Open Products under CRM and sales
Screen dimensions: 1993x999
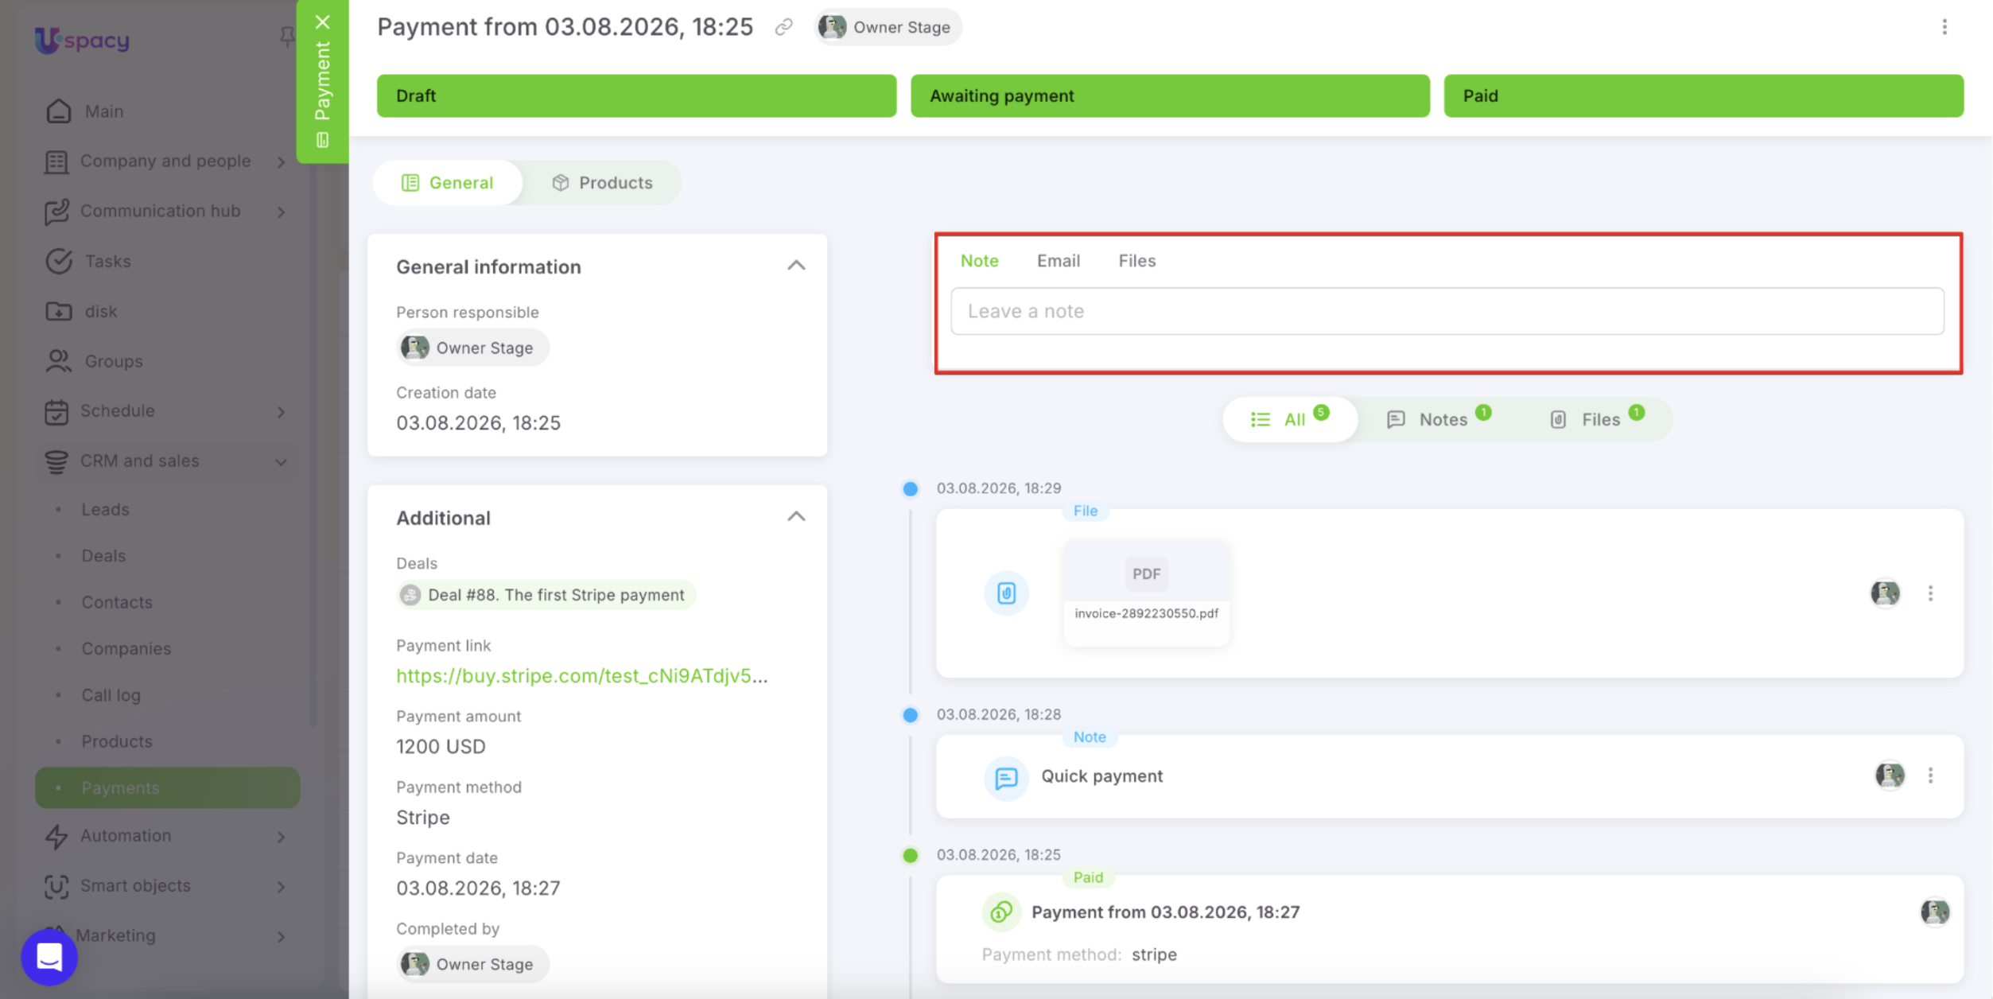[117, 741]
